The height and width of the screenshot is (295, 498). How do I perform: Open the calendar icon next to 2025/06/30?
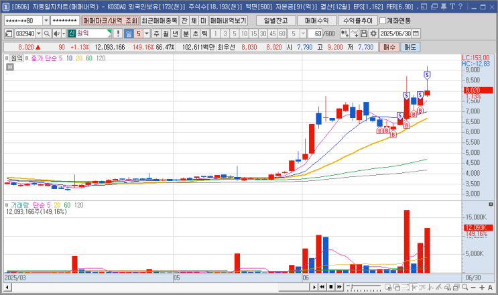tap(416, 34)
